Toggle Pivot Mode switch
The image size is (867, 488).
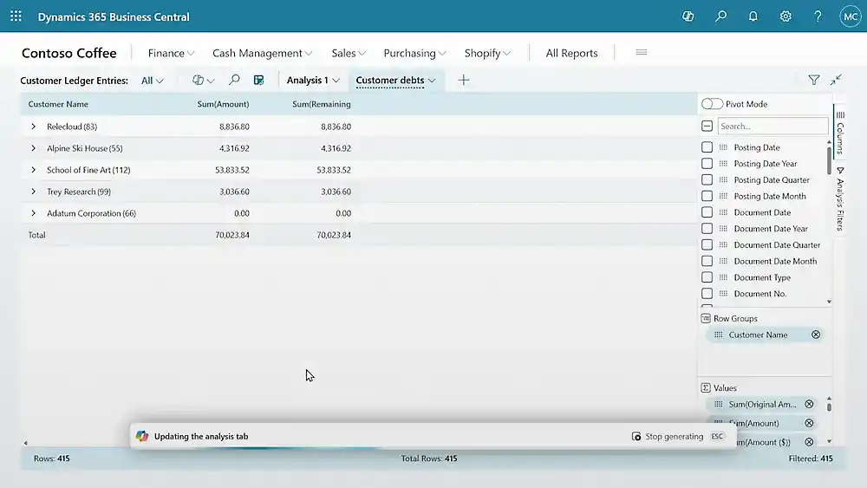pyautogui.click(x=712, y=104)
